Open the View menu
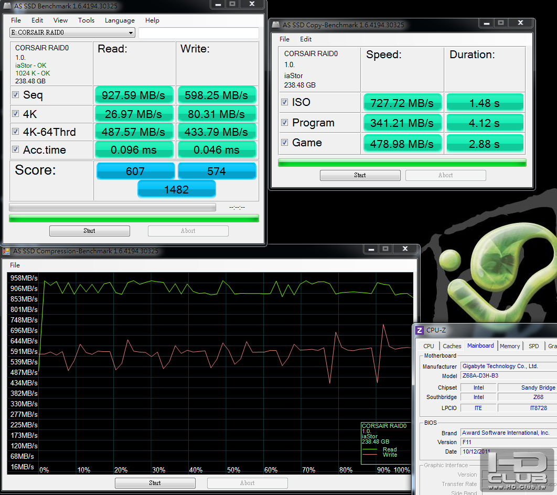The image size is (557, 495). (60, 20)
